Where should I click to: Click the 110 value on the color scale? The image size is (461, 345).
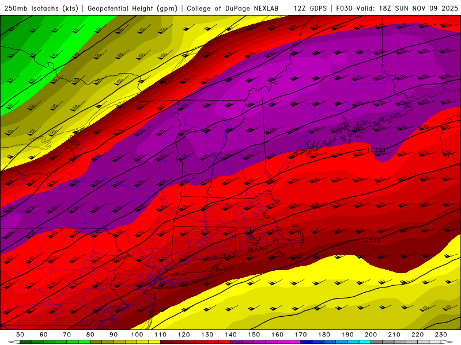click(x=160, y=335)
